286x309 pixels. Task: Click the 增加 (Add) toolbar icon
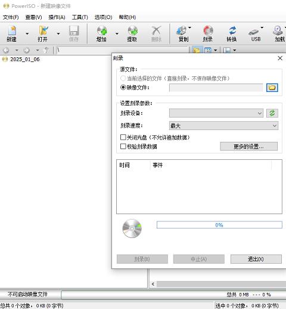pyautogui.click(x=101, y=33)
